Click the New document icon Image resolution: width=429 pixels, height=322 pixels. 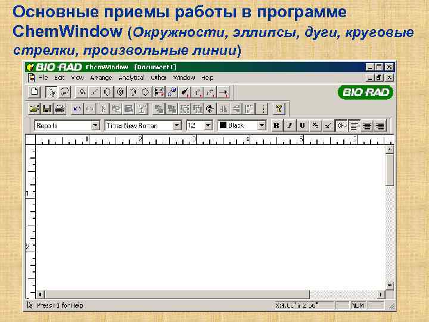point(35,92)
